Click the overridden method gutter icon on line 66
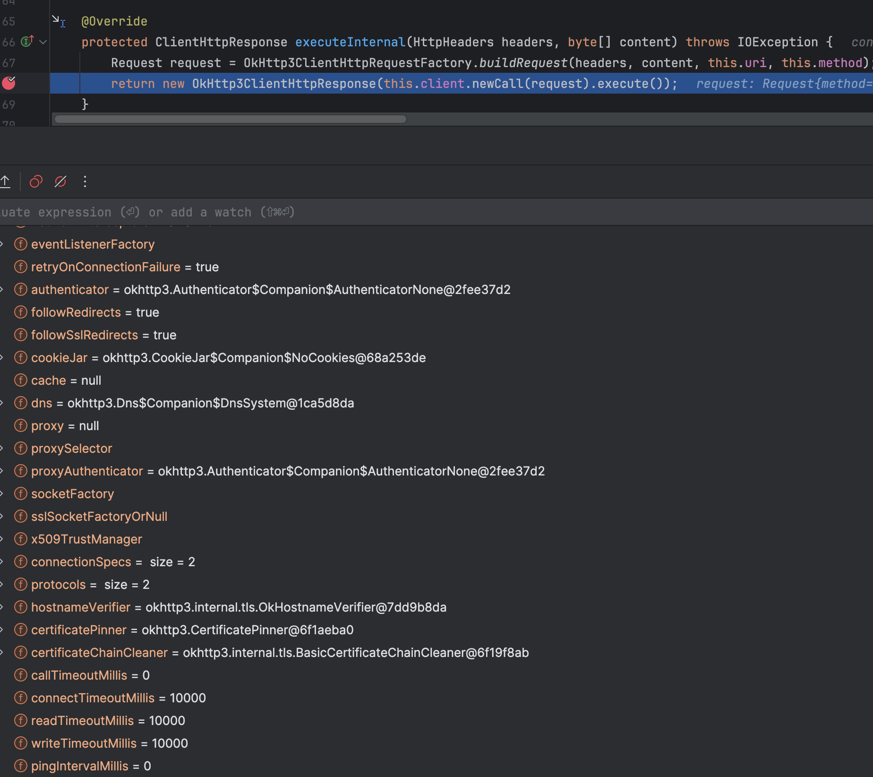Image resolution: width=873 pixels, height=777 pixels. coord(27,42)
